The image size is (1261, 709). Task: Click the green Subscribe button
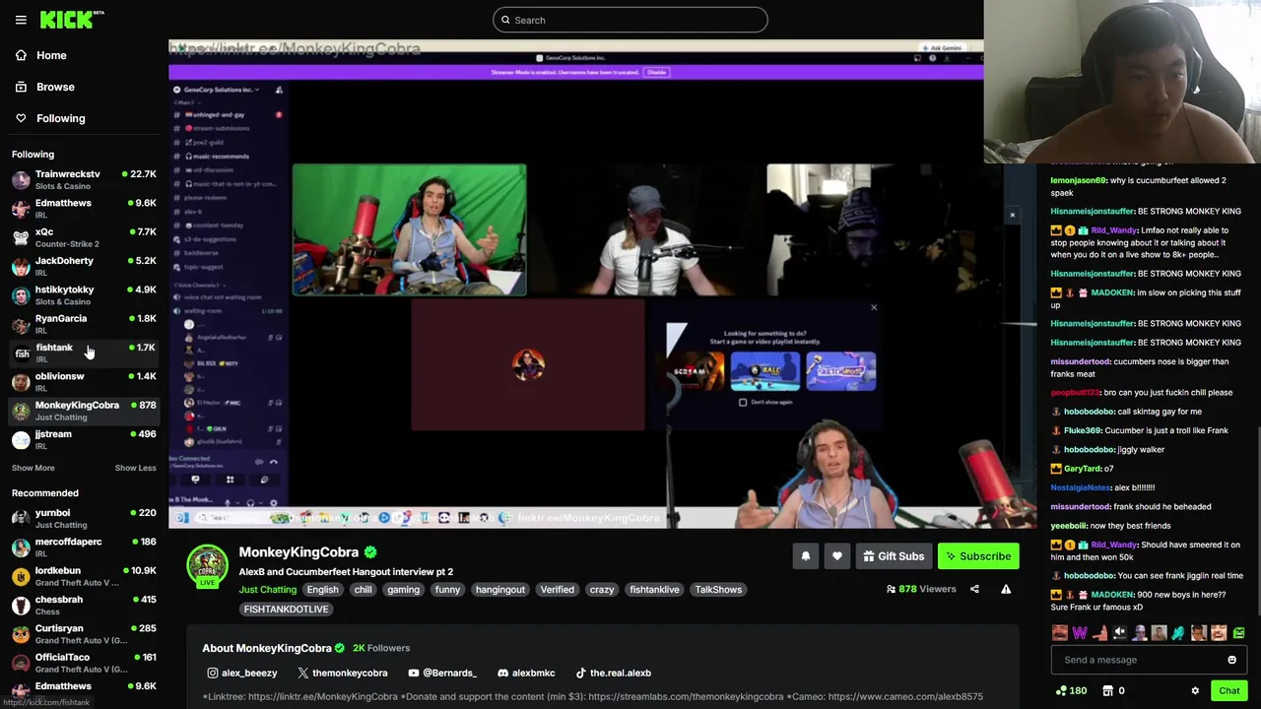pyautogui.click(x=978, y=556)
